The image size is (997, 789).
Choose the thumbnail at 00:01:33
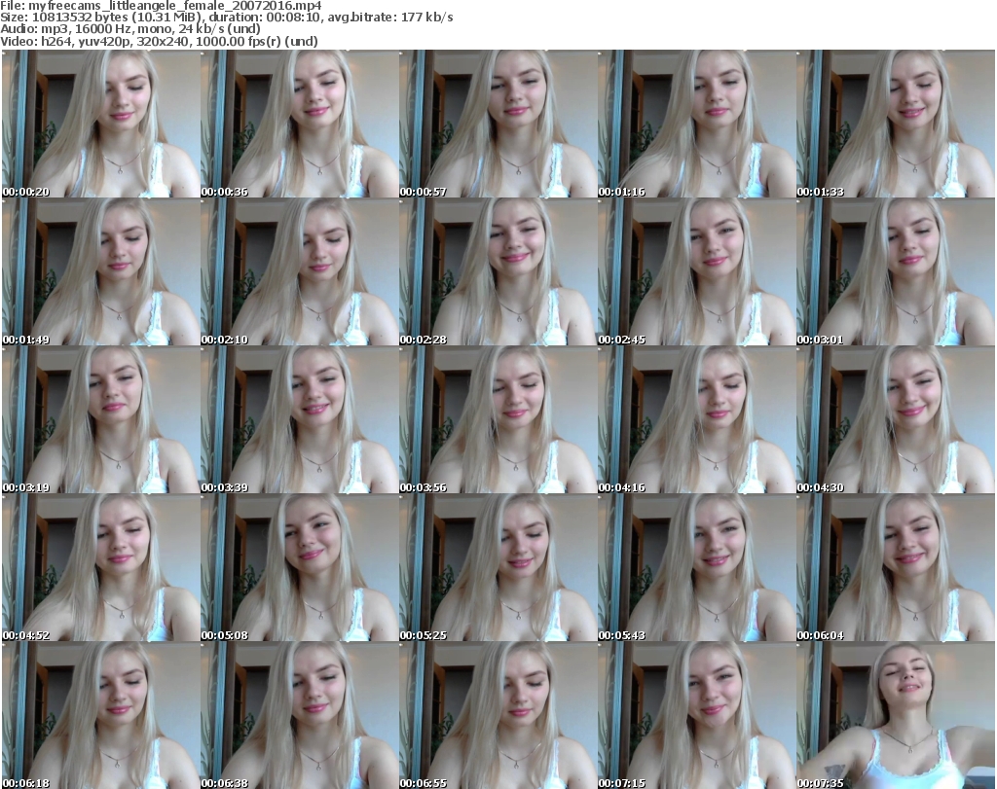(896, 124)
